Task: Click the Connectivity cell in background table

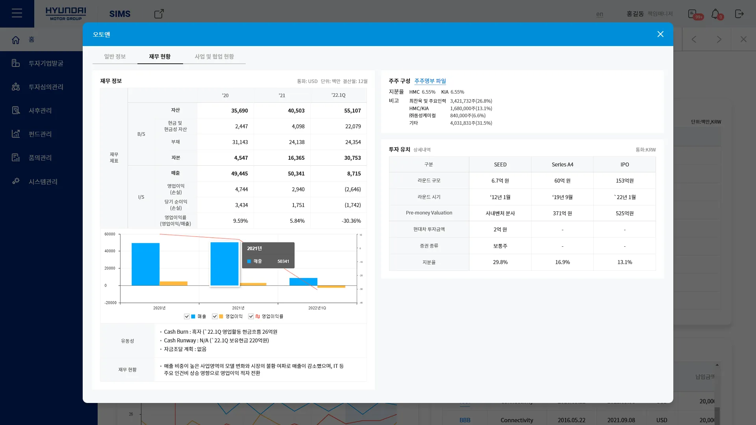Action: (x=517, y=420)
